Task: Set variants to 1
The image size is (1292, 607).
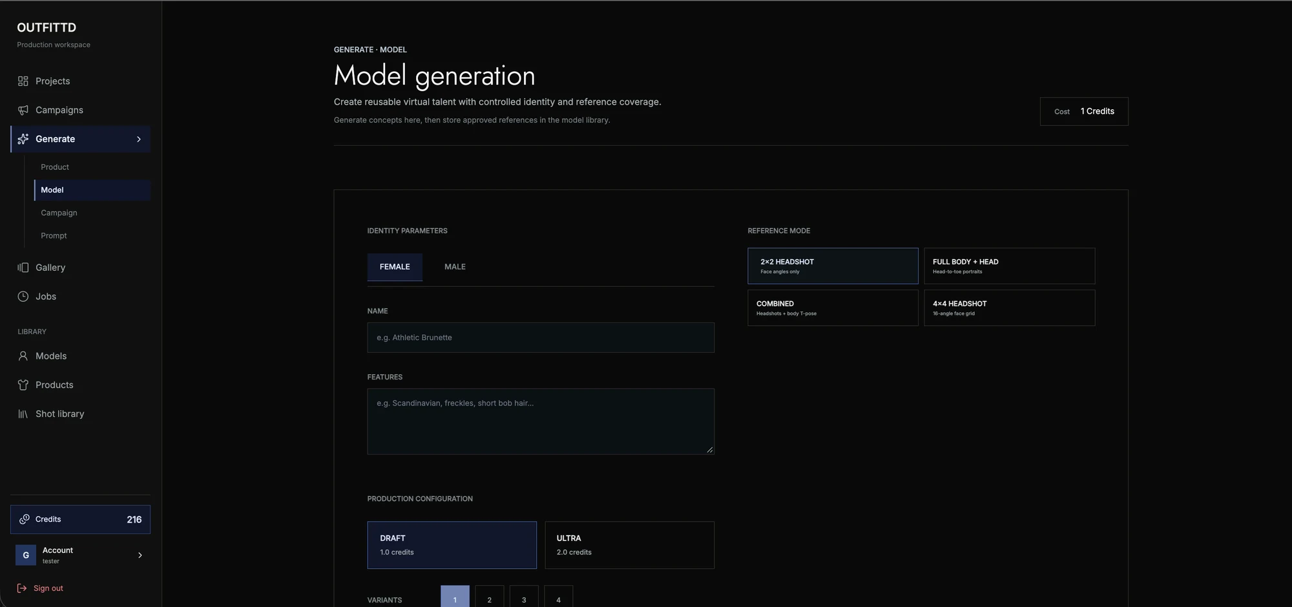Action: (455, 597)
